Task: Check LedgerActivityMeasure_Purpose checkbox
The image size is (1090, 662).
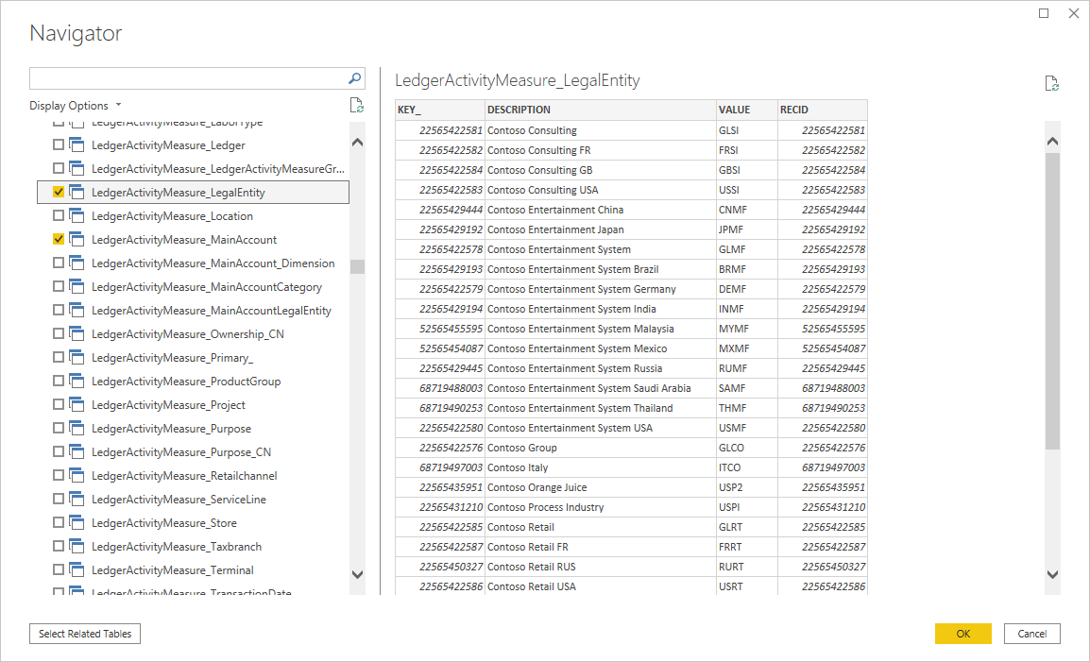Action: click(x=59, y=429)
